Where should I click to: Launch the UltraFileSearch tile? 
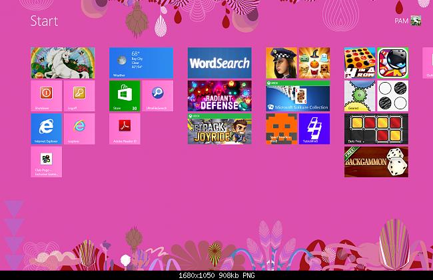tap(158, 96)
